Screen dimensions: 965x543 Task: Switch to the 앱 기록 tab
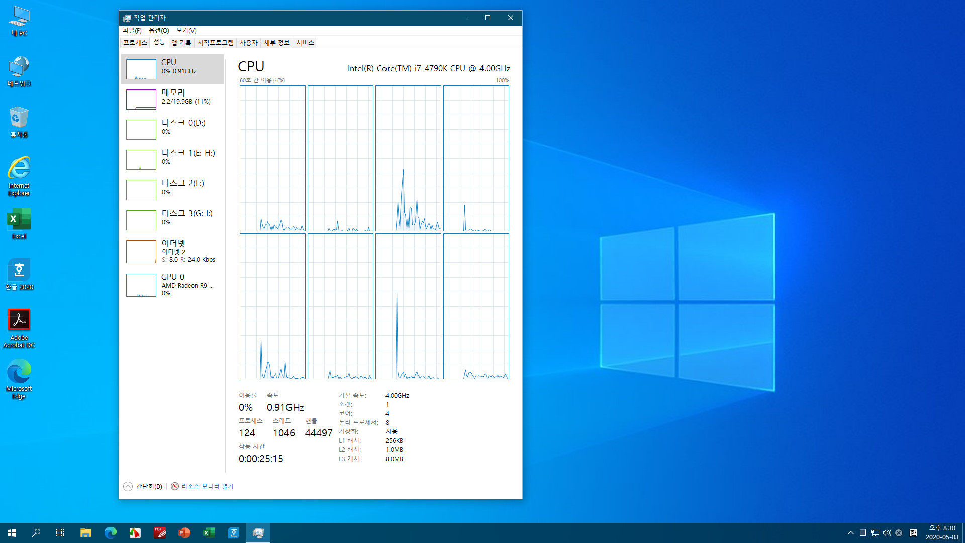[x=181, y=43]
